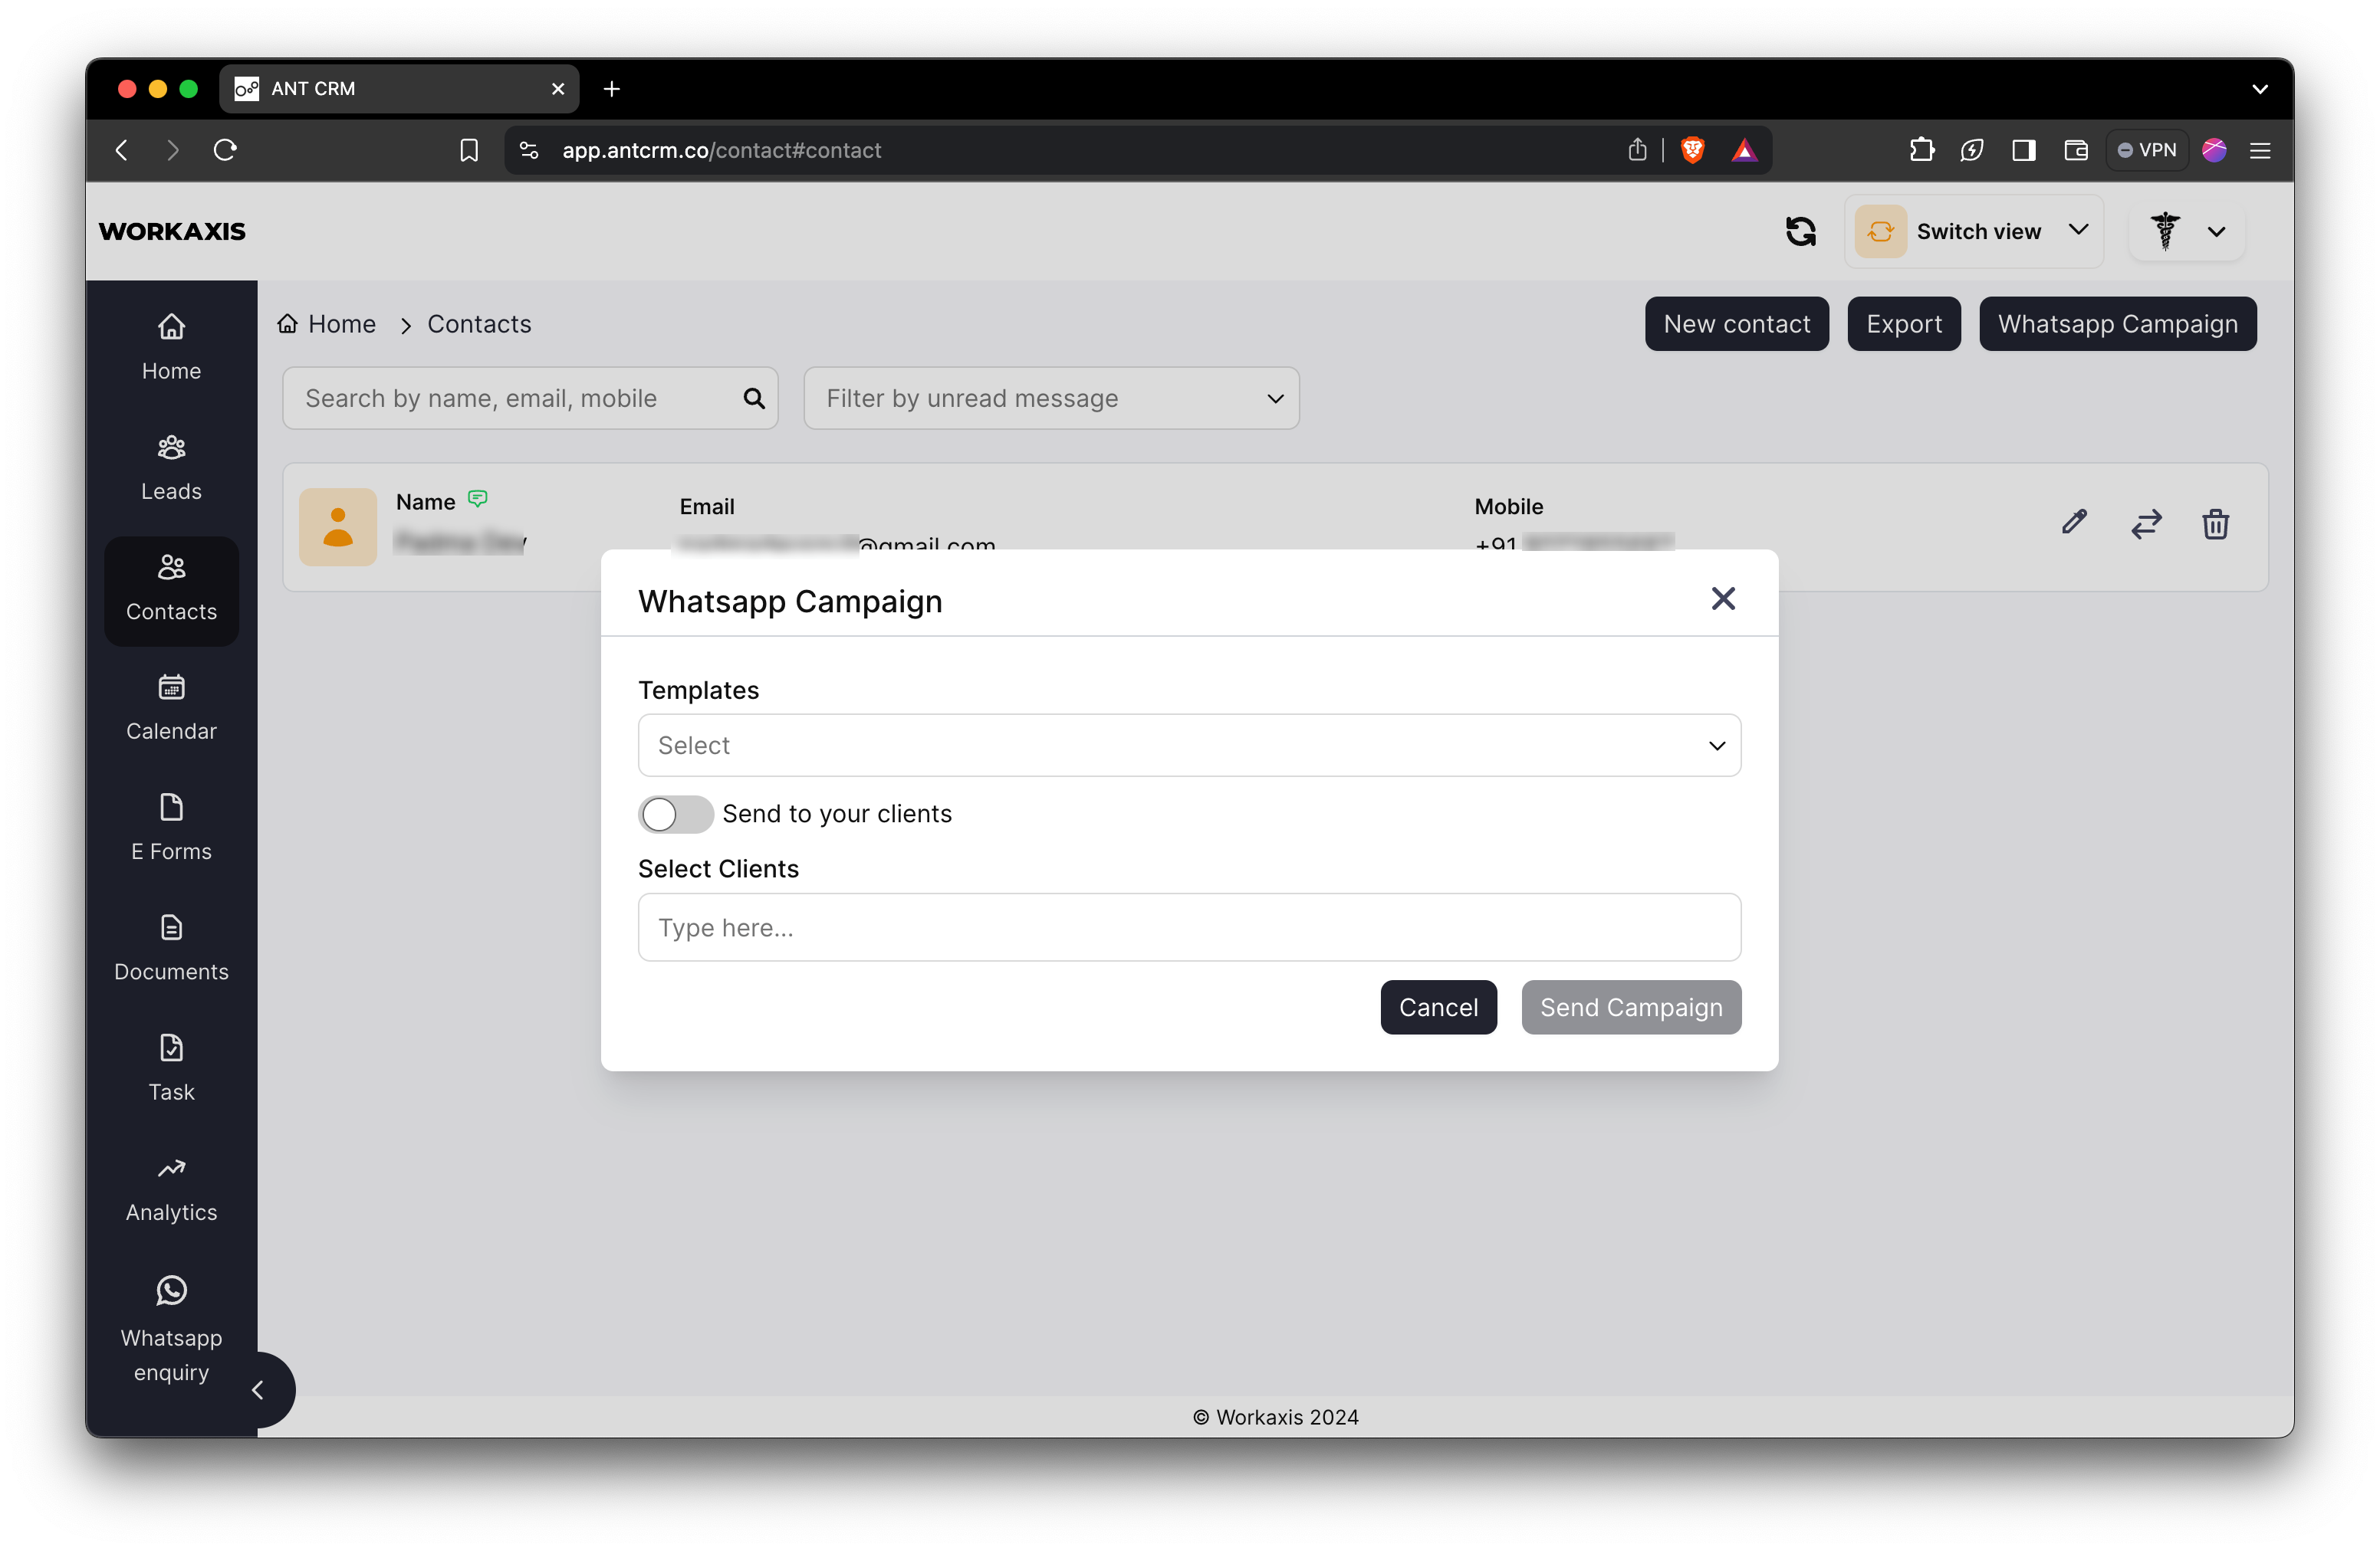2380x1551 pixels.
Task: Collapse the sidebar with arrow button
Action: click(258, 1389)
